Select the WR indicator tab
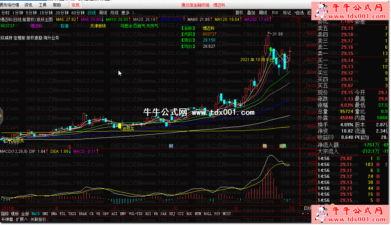This screenshot has height=225, width=391. [x=156, y=214]
